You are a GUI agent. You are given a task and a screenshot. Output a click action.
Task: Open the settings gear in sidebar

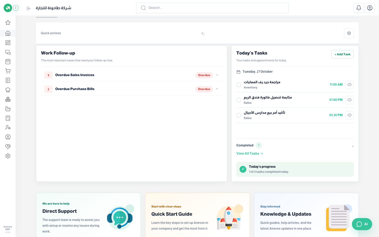8,156
